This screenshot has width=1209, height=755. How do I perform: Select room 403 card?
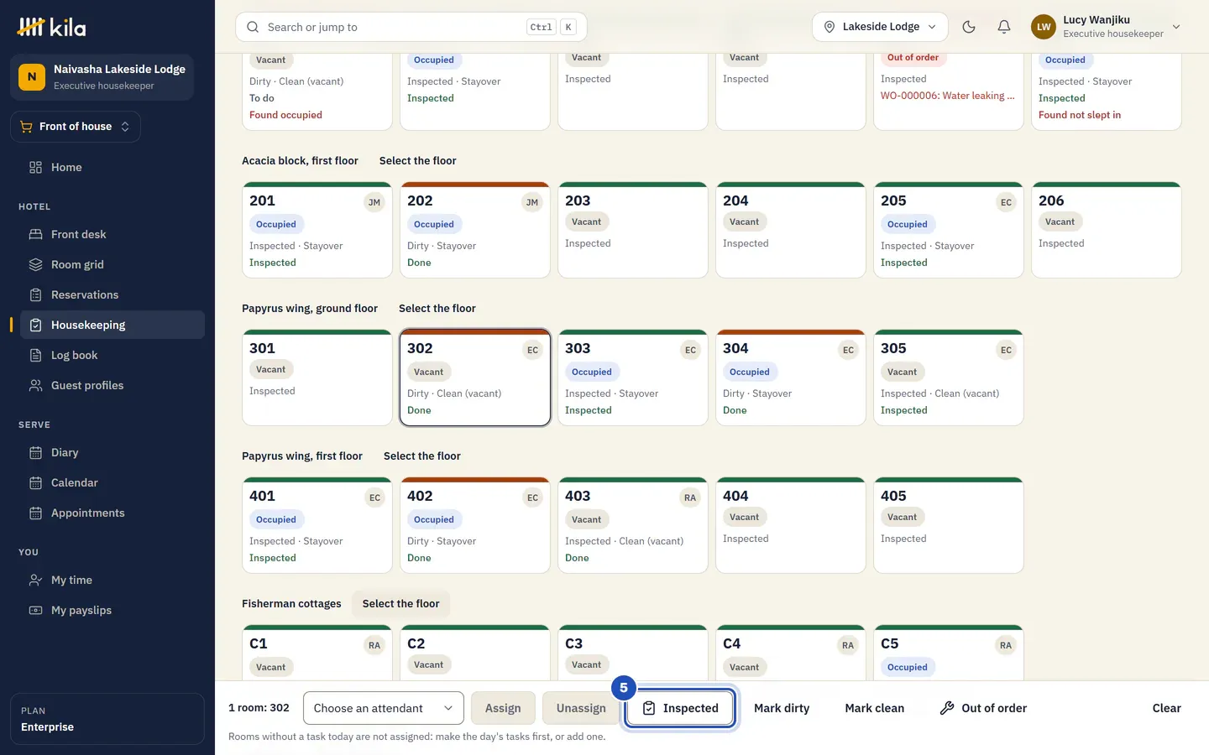click(633, 525)
